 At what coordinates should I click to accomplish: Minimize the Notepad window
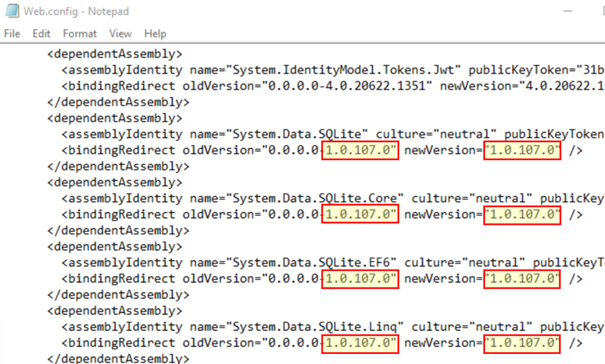pyautogui.click(x=567, y=11)
